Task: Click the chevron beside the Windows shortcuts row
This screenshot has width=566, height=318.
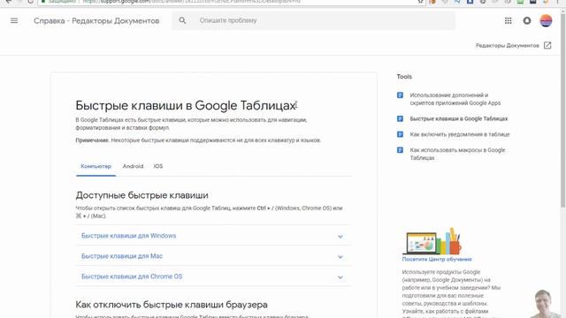Action: coord(340,237)
